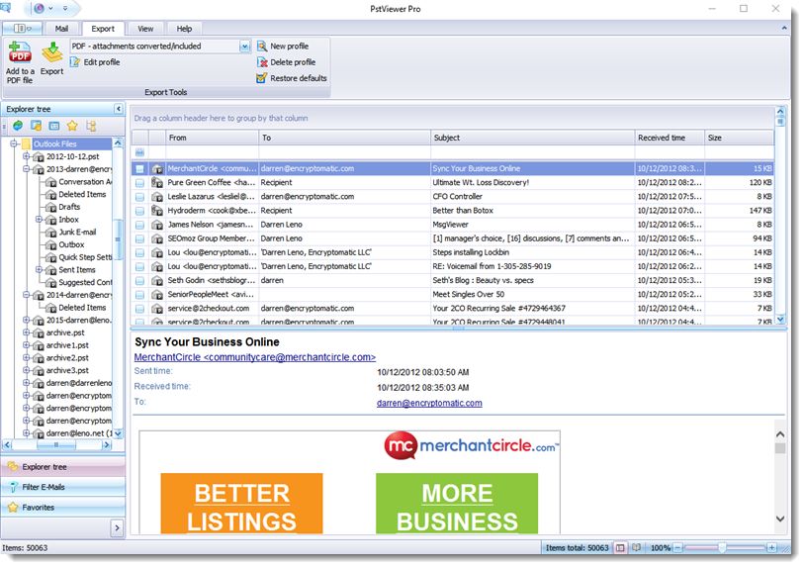
Task: Expand the Inbox folder node
Action: tap(39, 220)
